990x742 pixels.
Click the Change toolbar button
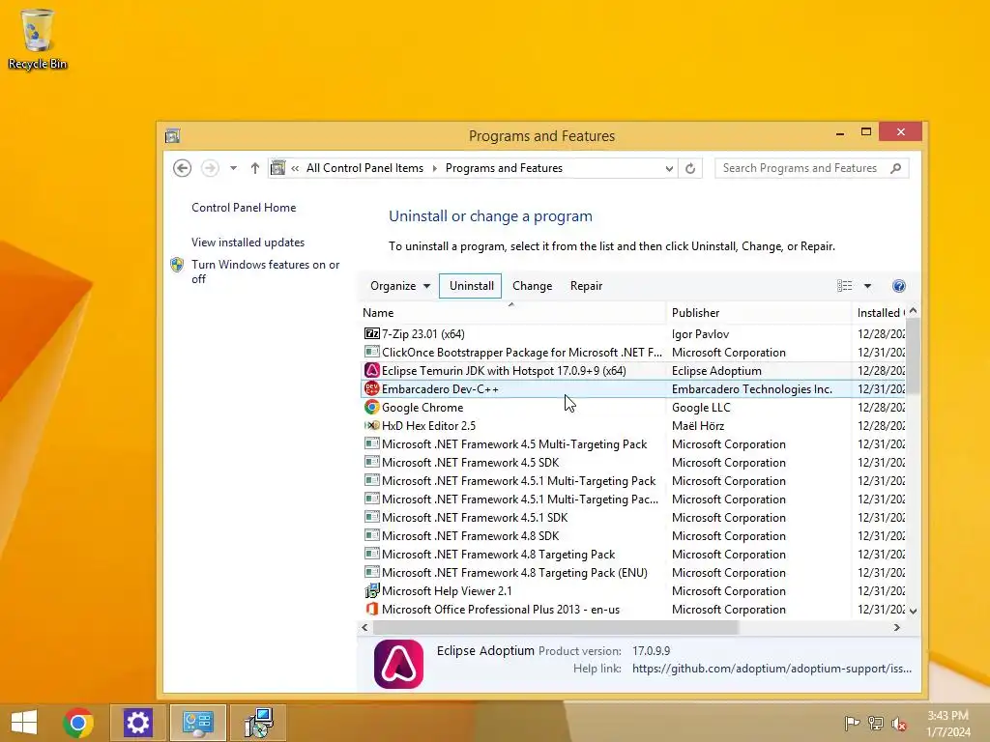click(533, 286)
